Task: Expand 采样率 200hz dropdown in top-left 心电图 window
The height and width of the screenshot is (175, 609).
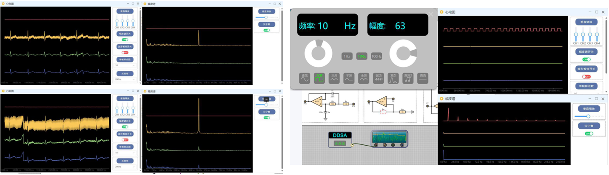Action: click(x=125, y=79)
